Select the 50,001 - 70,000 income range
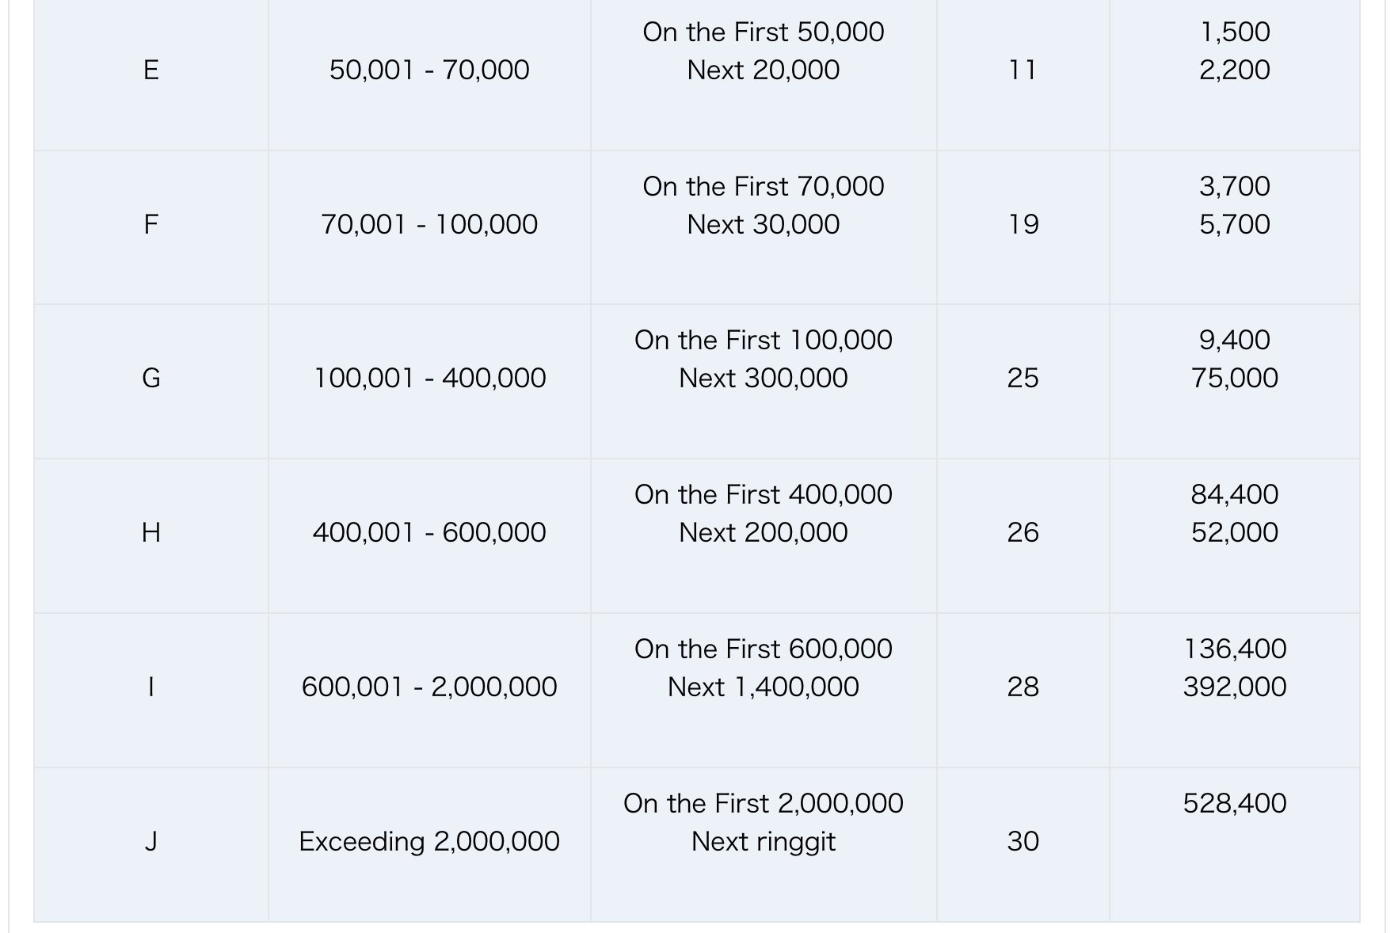 [x=429, y=70]
